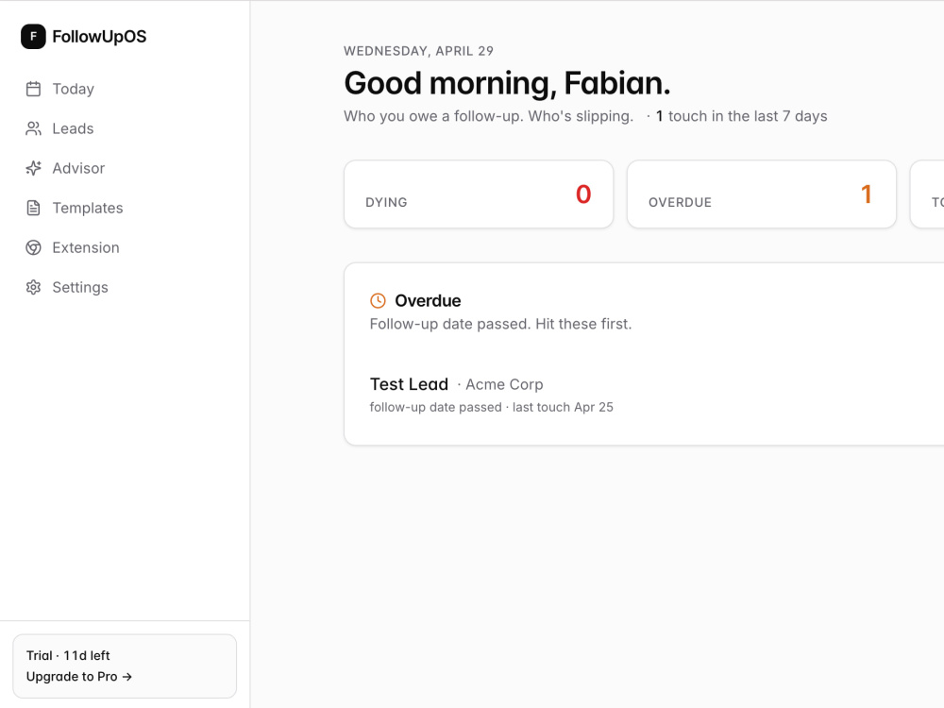Open the Advisor page

[125, 169]
